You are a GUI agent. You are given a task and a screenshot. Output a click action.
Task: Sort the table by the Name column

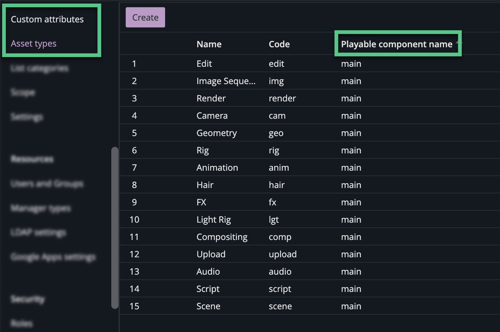209,44
